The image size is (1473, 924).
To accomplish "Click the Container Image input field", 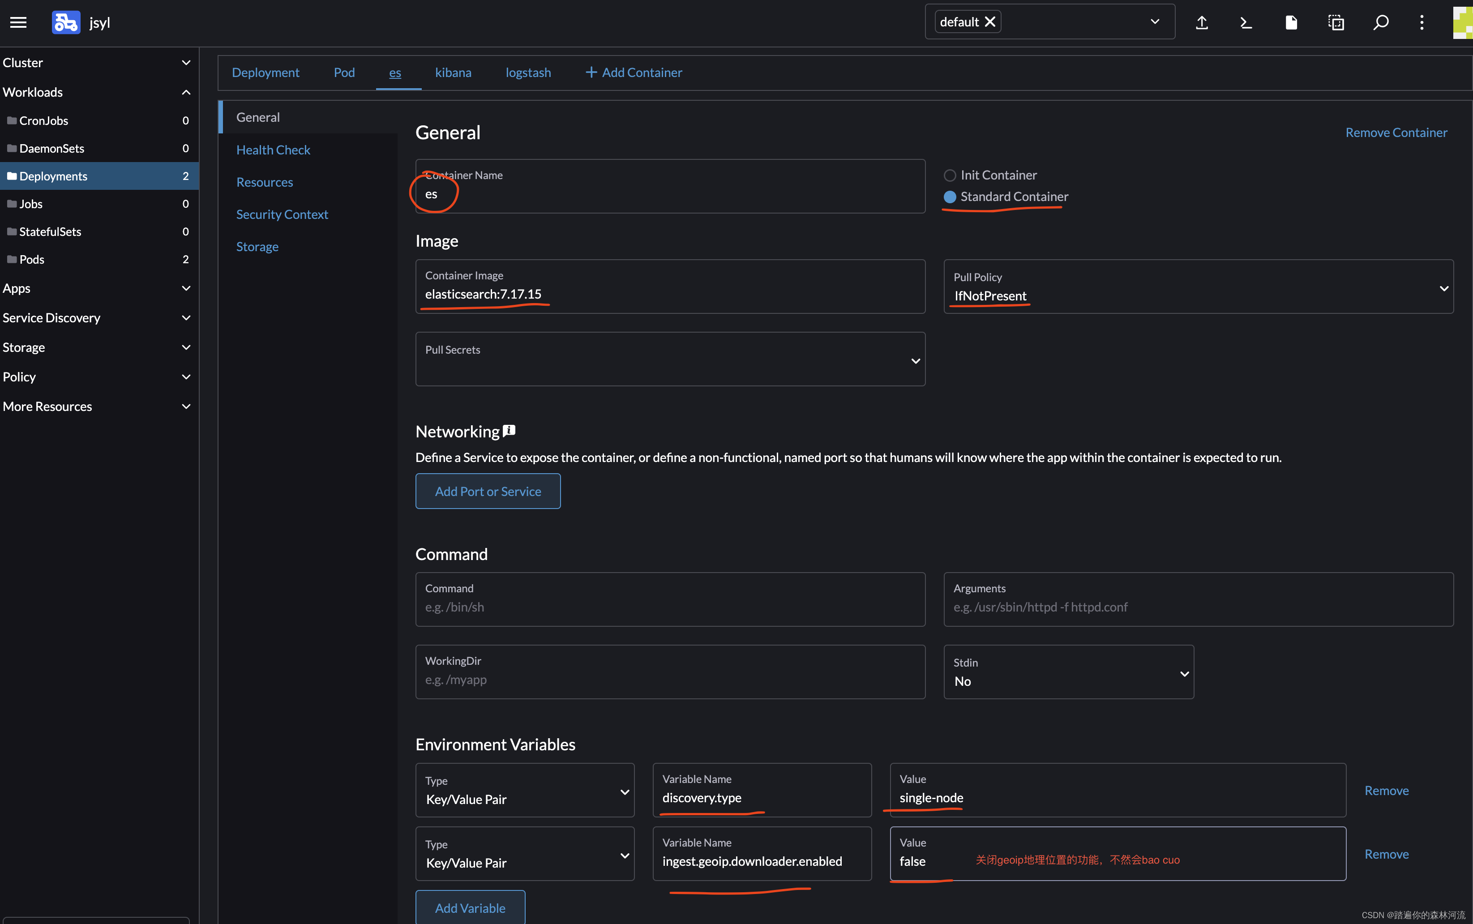I will pyautogui.click(x=670, y=286).
